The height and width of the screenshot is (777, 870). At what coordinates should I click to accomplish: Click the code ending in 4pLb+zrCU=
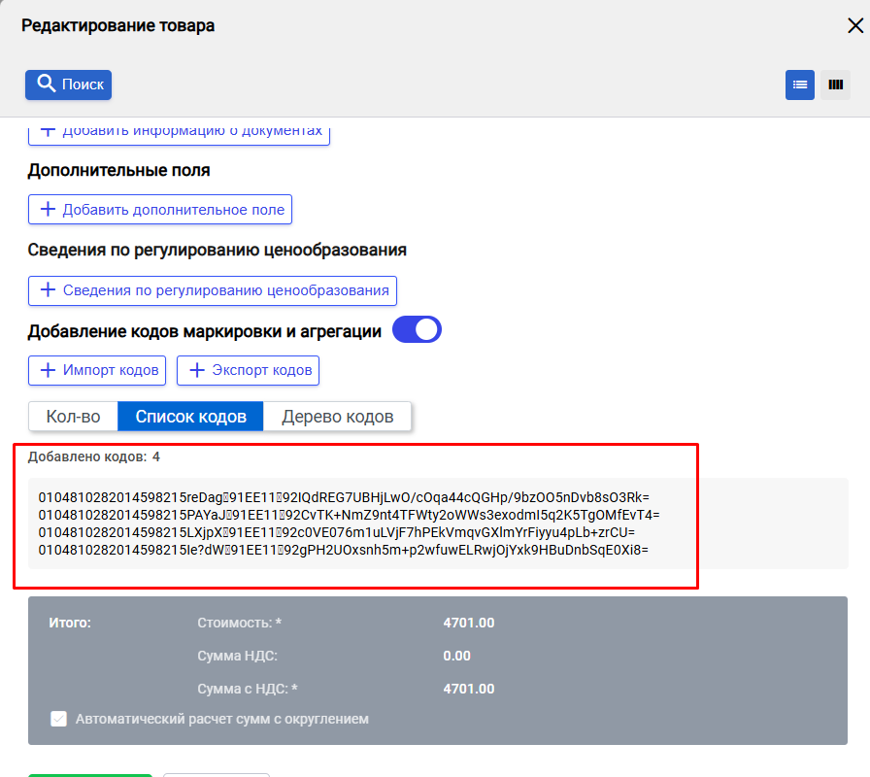coord(336,533)
